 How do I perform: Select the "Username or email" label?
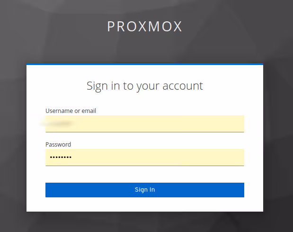71,111
